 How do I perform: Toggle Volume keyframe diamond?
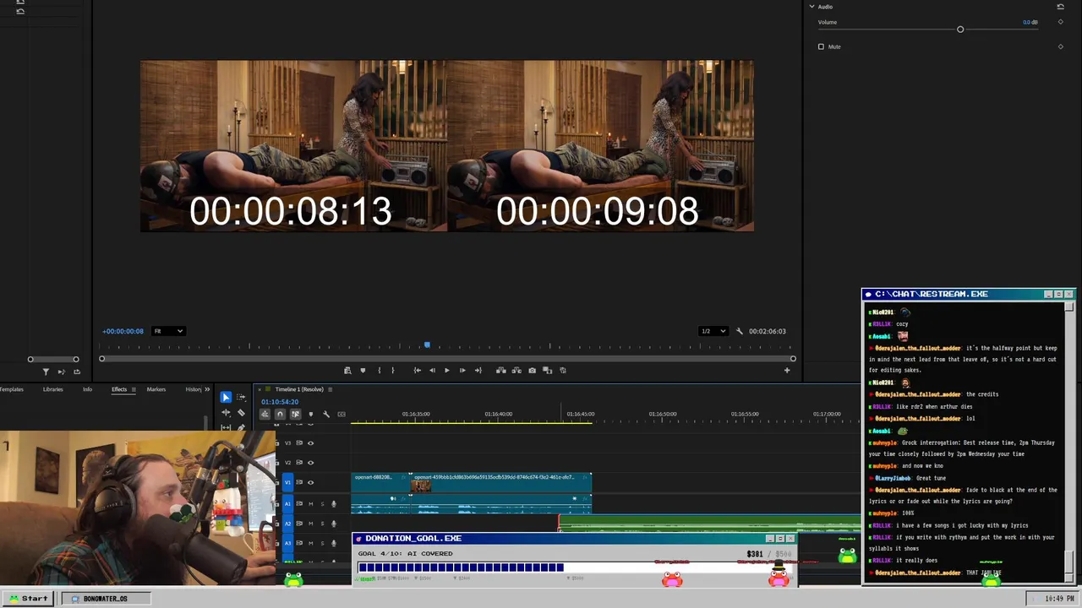pos(1061,22)
